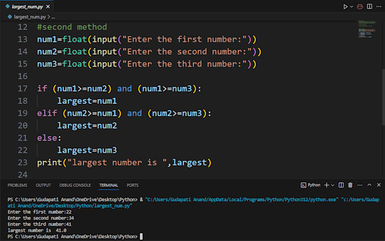Open the terminal launch profile dropdown
Viewport: 385px width, 241px height.
click(333, 185)
